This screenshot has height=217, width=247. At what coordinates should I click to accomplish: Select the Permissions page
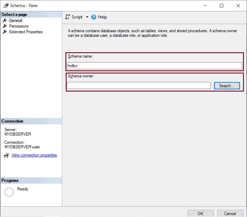pyautogui.click(x=19, y=26)
